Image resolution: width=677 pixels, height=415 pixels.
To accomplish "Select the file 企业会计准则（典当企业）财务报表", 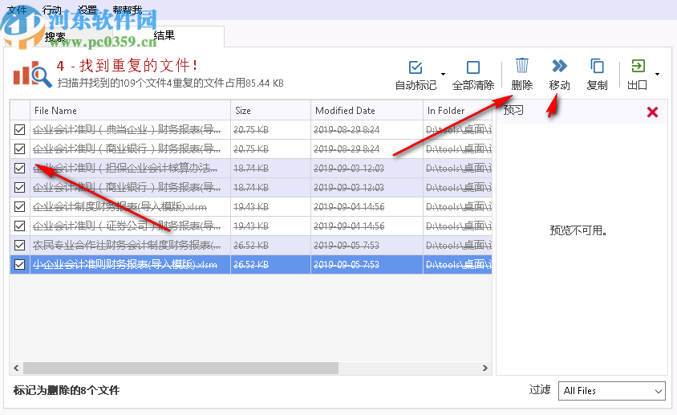I will [127, 130].
